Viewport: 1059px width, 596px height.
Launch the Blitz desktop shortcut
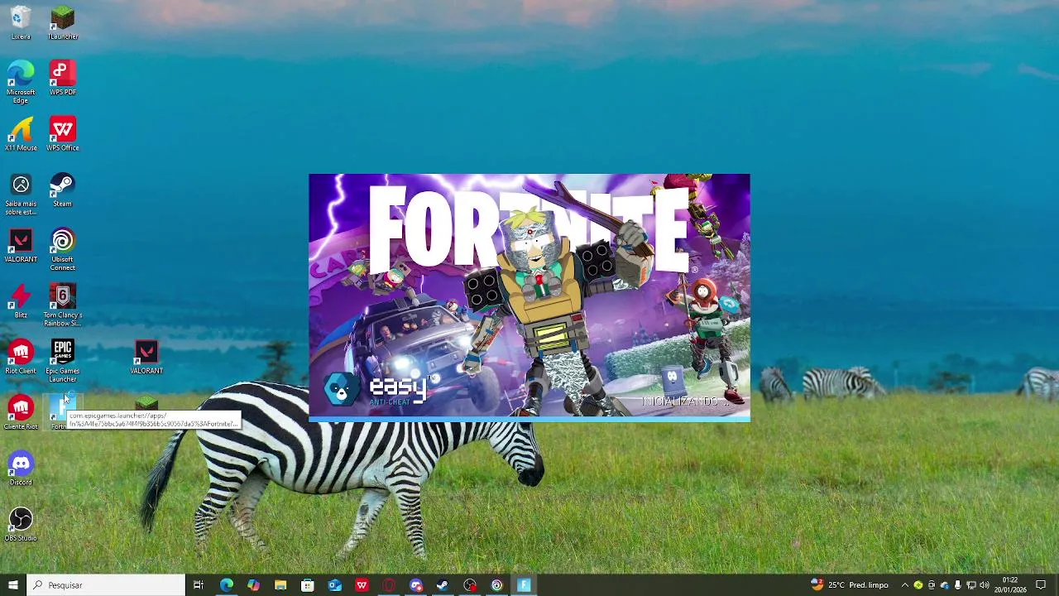[21, 301]
